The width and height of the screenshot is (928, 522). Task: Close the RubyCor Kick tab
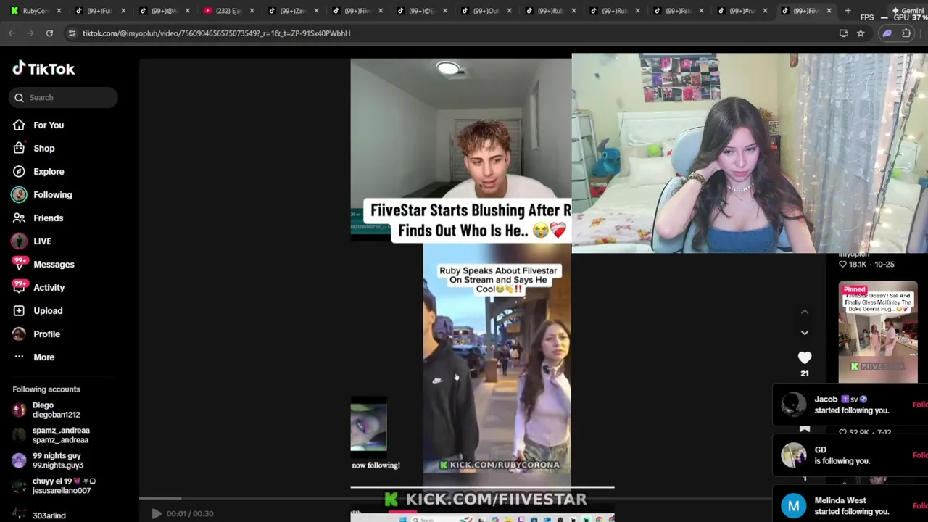[x=59, y=11]
